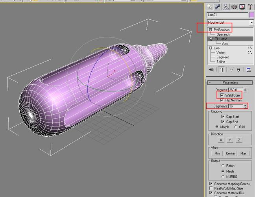Select the Axis sub-object of Lathe
Viewport: 255px width, 197px height.
pyautogui.click(x=225, y=43)
